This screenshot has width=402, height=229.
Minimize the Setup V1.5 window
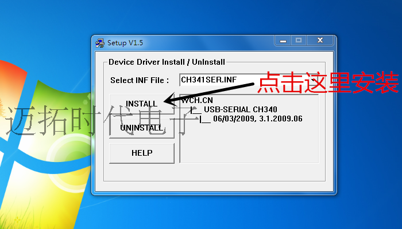point(283,41)
